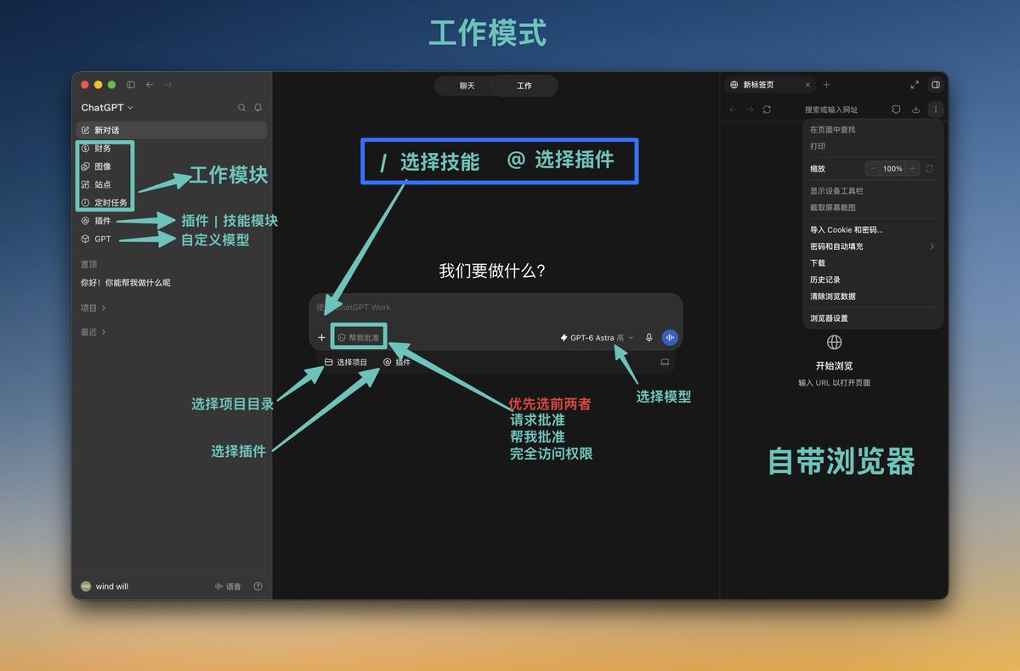Choose 下载 in browser menu

[873, 263]
